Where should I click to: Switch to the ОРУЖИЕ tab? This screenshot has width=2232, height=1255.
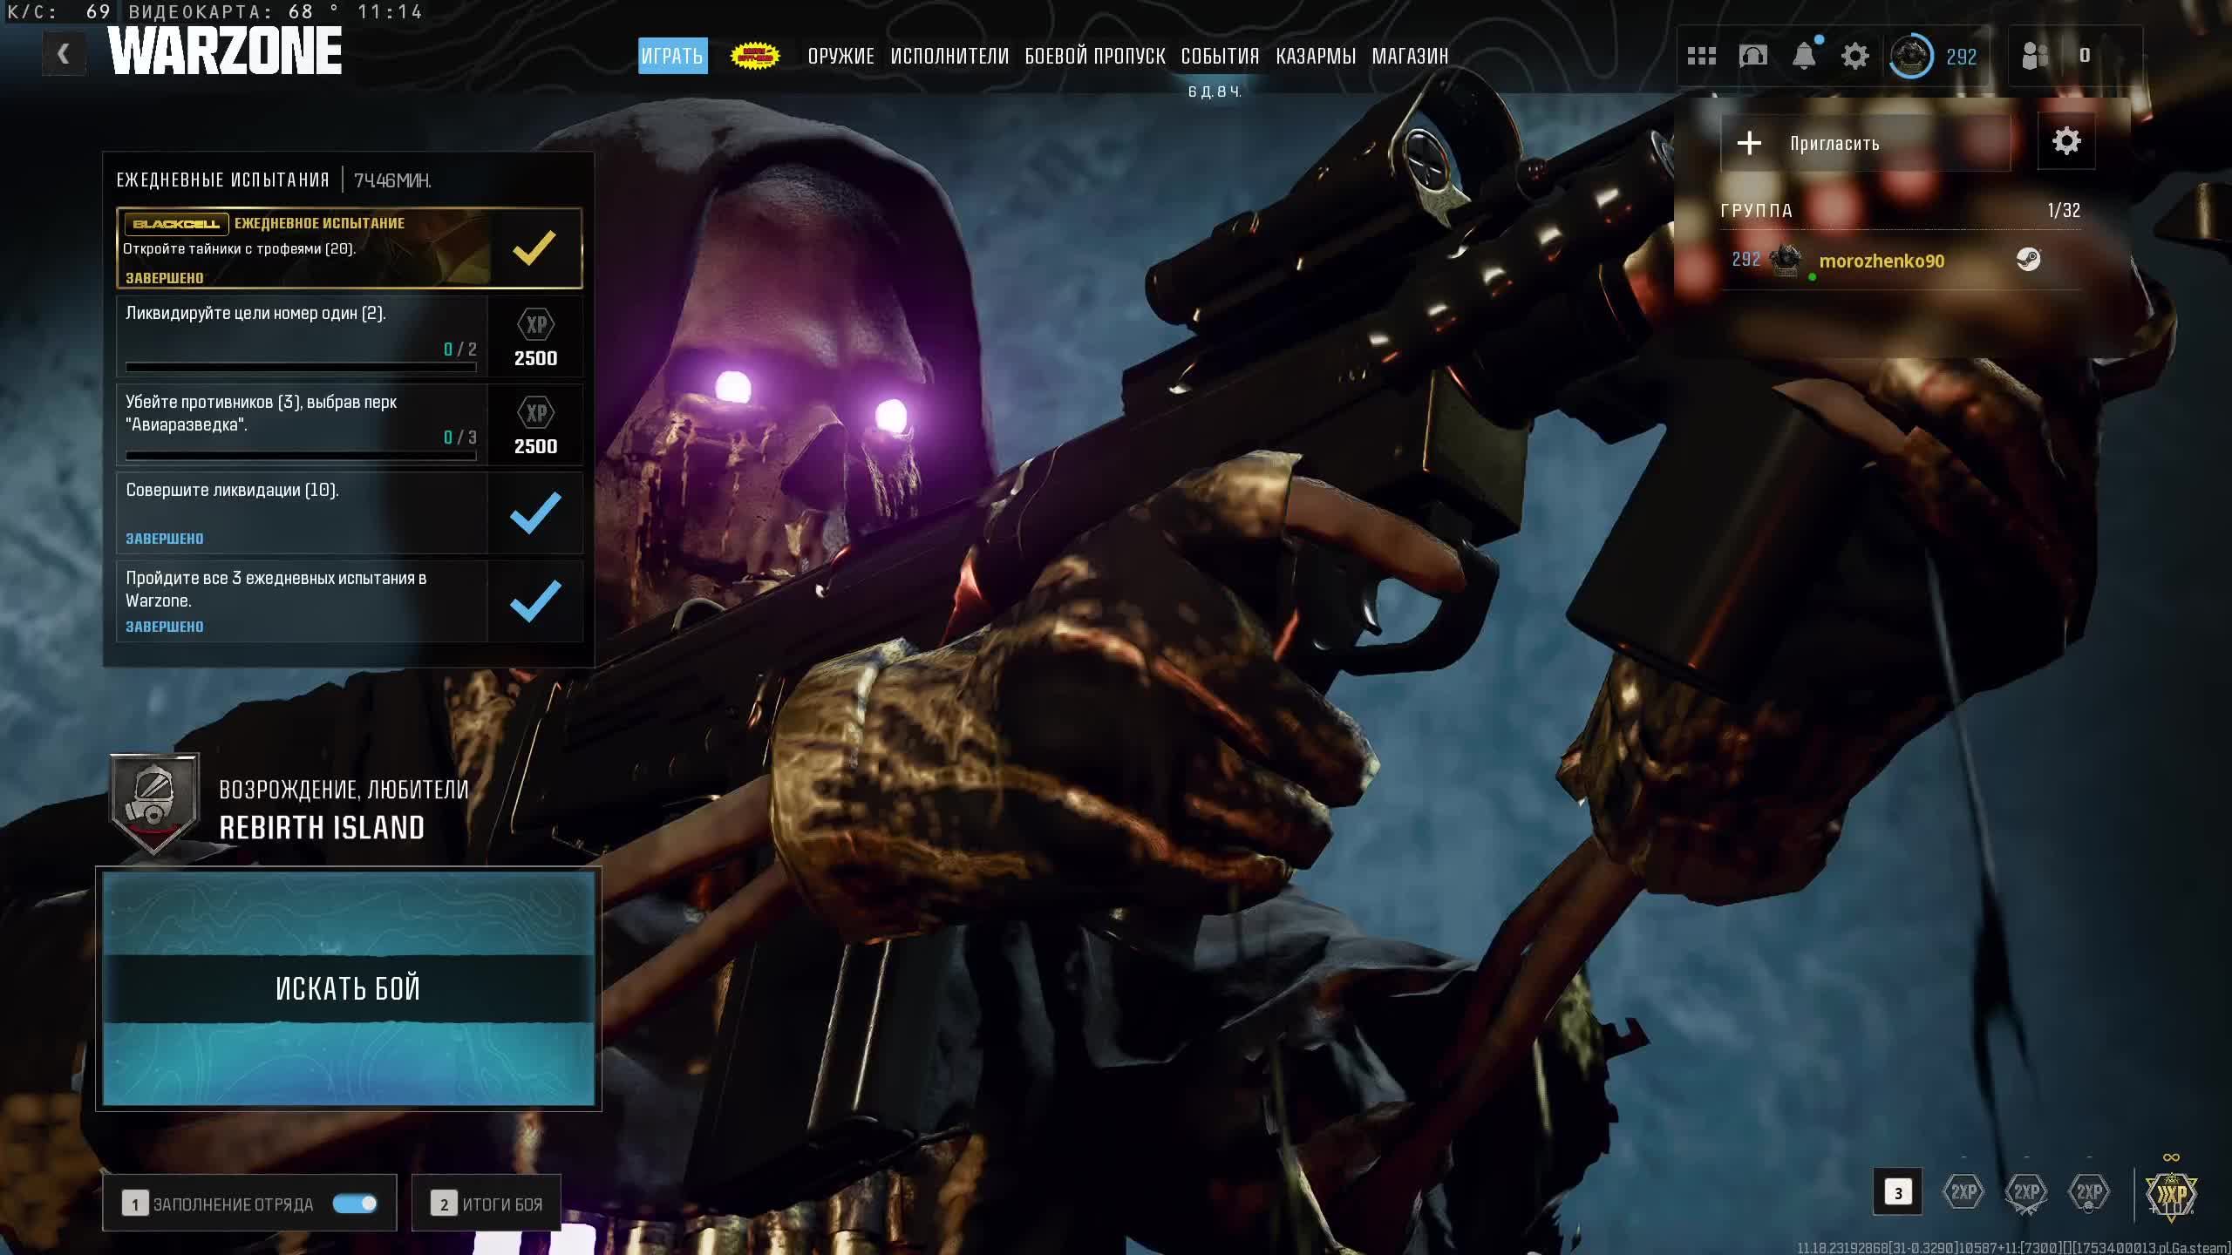pos(840,56)
